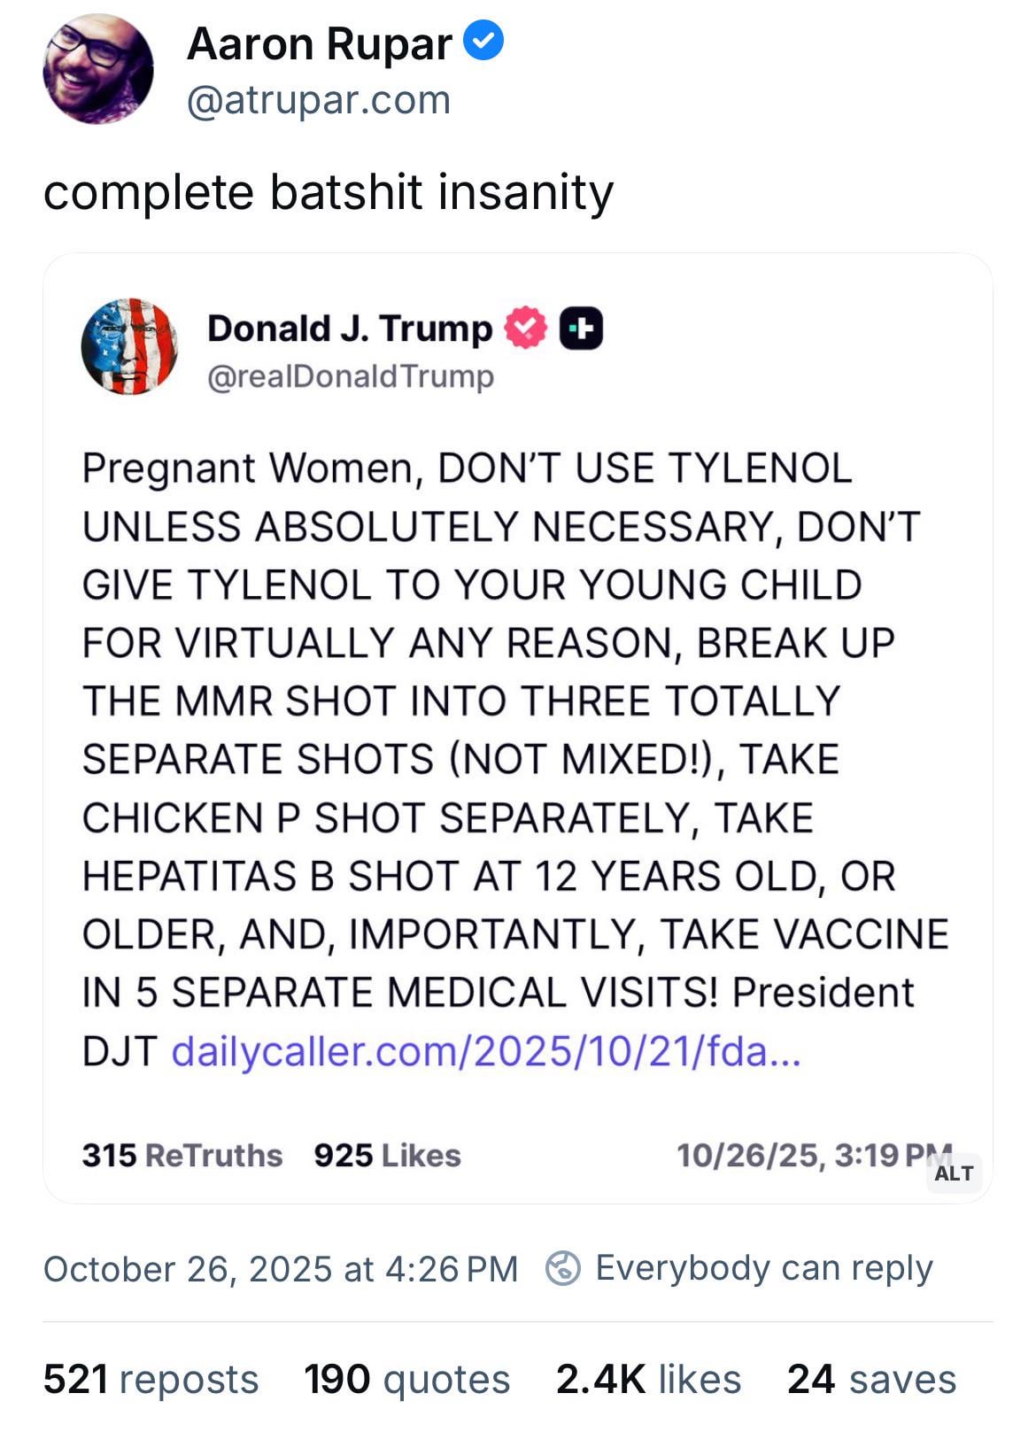Viewport: 1036px width, 1432px height.
Task: View the 521 reposts list
Action: 151,1379
